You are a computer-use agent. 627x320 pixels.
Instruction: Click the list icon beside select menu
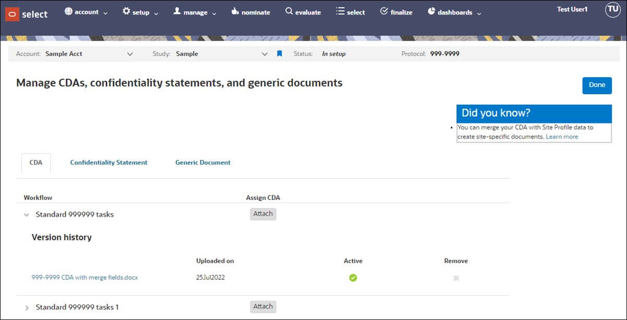pos(340,11)
